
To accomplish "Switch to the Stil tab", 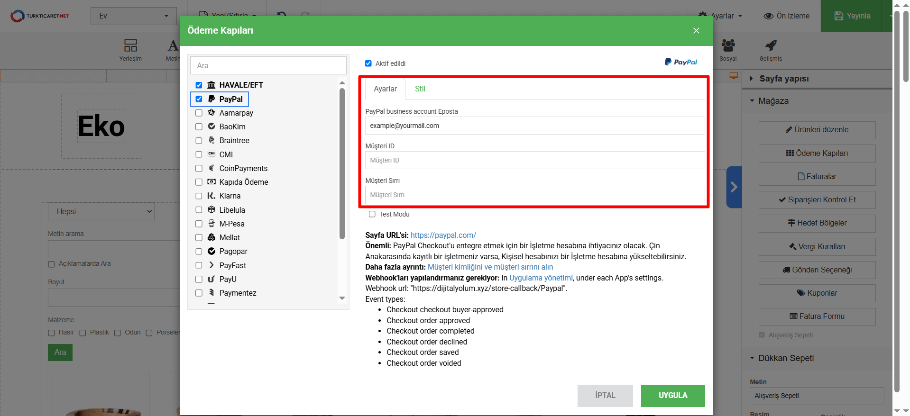I will click(x=420, y=89).
